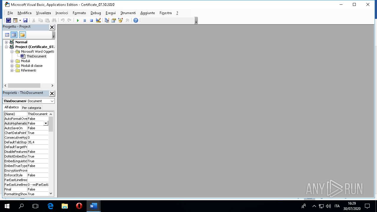
Task: Click the Undo arrow icon
Action: pyautogui.click(x=62, y=20)
